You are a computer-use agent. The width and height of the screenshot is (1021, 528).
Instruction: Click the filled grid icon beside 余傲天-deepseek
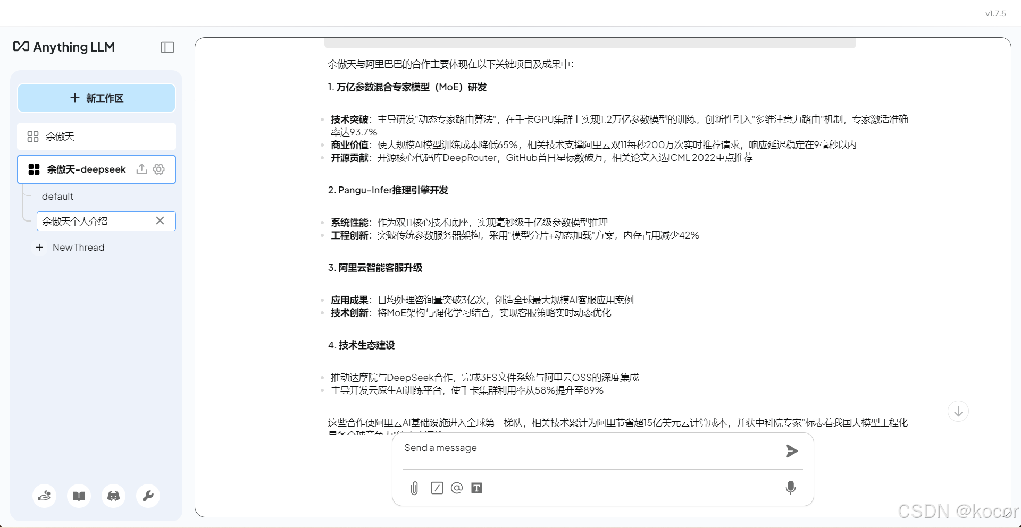tap(34, 169)
